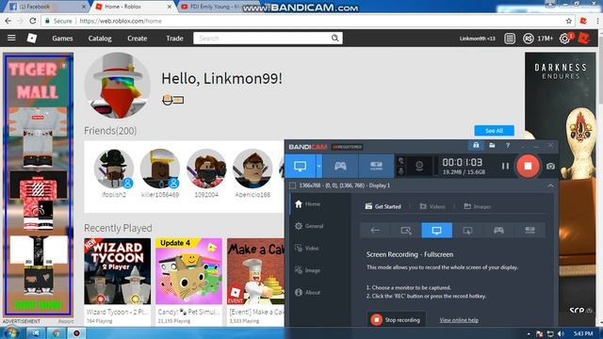The image size is (603, 339).
Task: Open Bandicam Image settings
Action: 307,270
